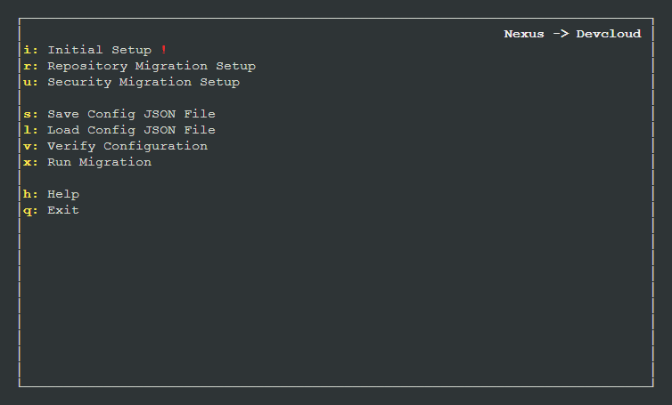Click the yellow 'v:' shortcut key
This screenshot has height=405, width=672.
pyautogui.click(x=29, y=146)
